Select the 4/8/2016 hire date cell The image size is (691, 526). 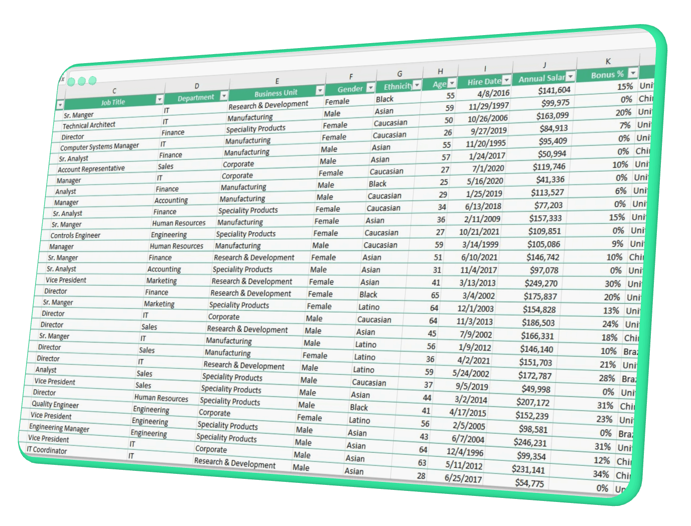click(x=493, y=93)
